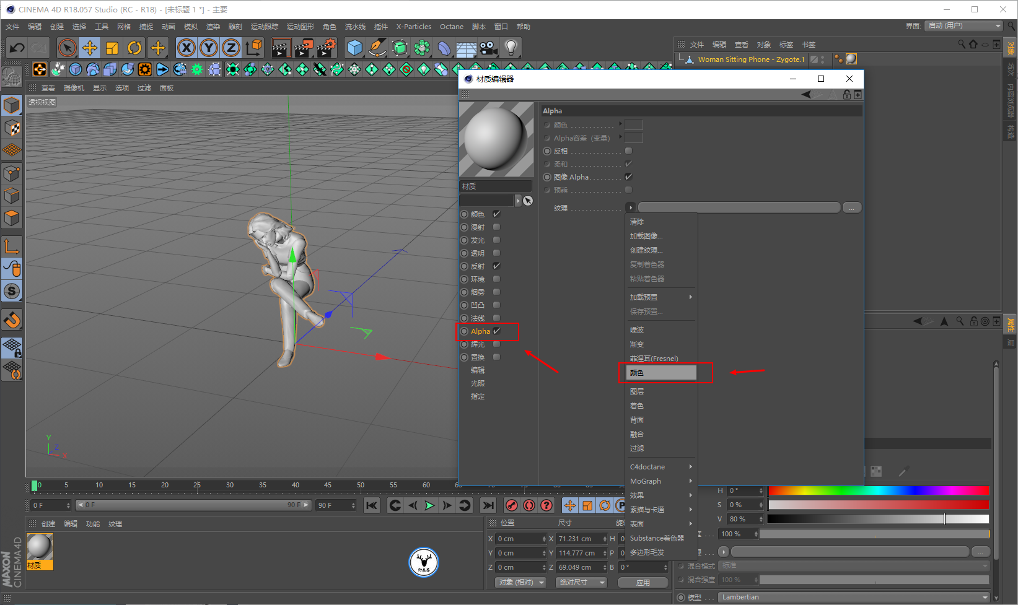
Task: Select the 材质 material thumbnail
Action: click(x=40, y=551)
